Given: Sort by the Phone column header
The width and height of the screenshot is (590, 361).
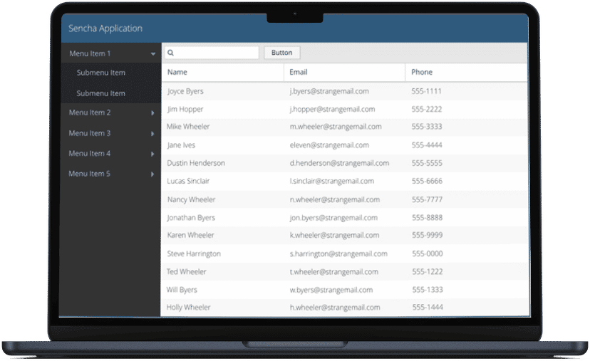Looking at the screenshot, I should 422,72.
